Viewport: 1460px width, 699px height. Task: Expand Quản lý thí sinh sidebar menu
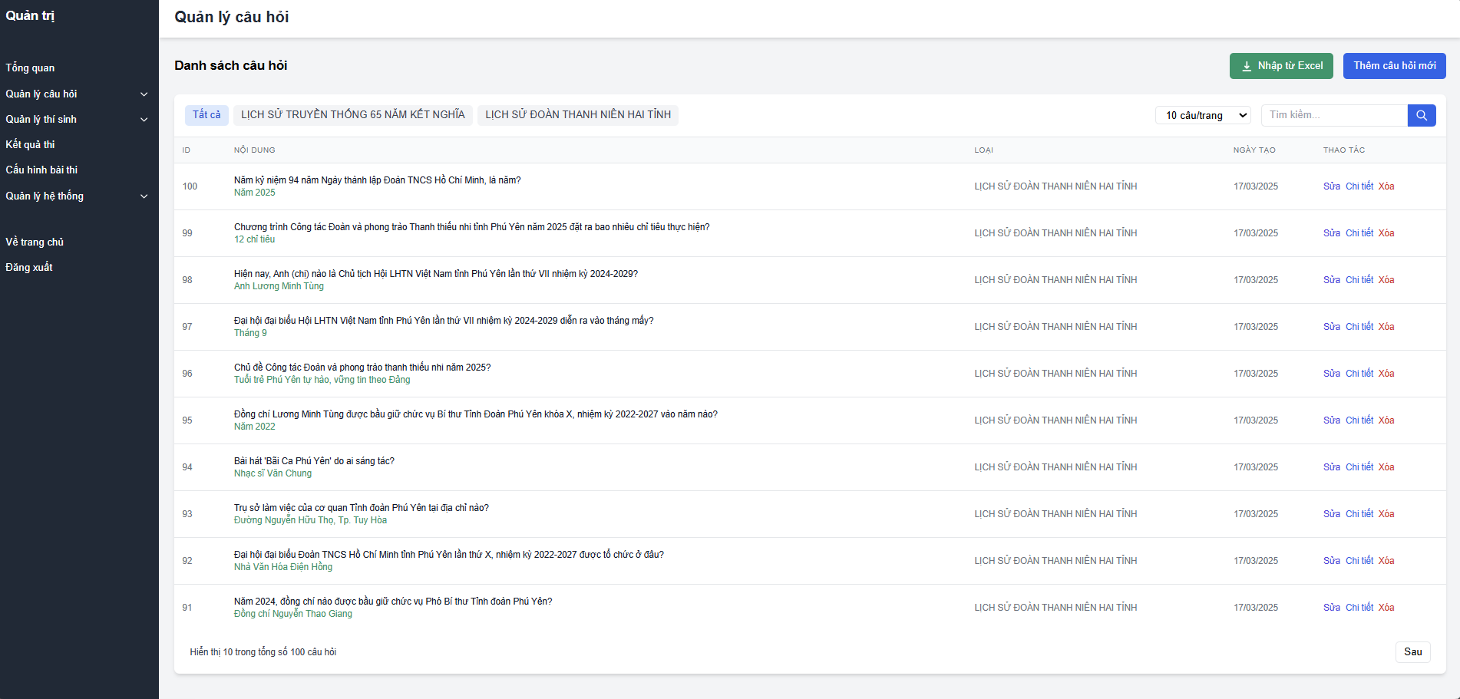click(x=77, y=119)
